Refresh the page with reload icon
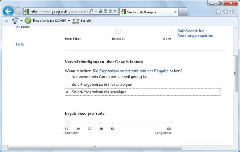240x152 pixels. click(x=110, y=11)
